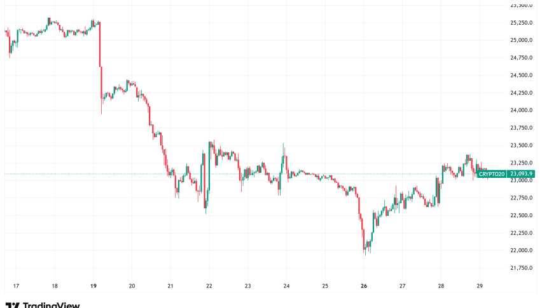Click date 23 on the time axis
Viewport: 542px width, 308px height.
pos(247,286)
